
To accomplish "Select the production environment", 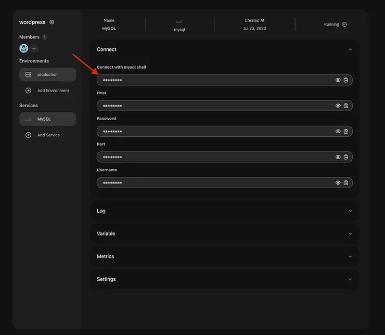I will (47, 74).
